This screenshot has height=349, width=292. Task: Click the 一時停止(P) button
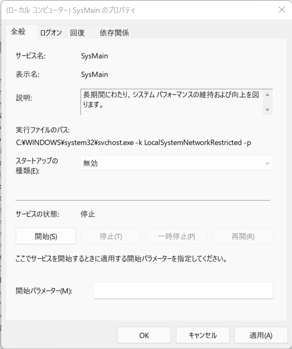pyautogui.click(x=176, y=236)
